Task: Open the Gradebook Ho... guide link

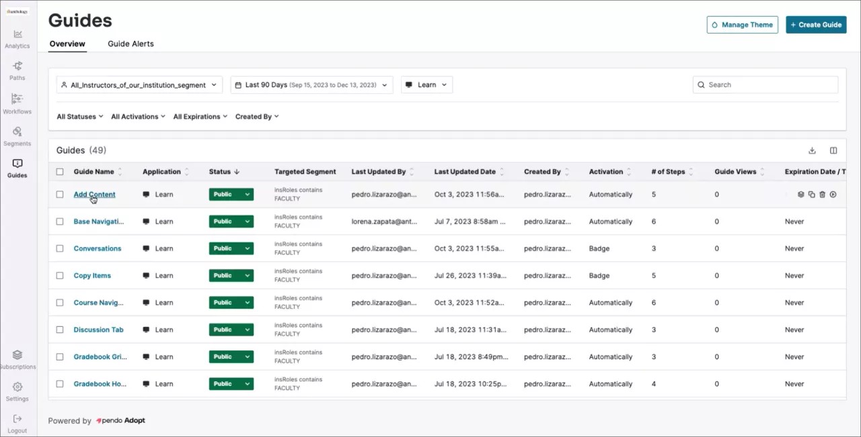Action: [x=100, y=384]
